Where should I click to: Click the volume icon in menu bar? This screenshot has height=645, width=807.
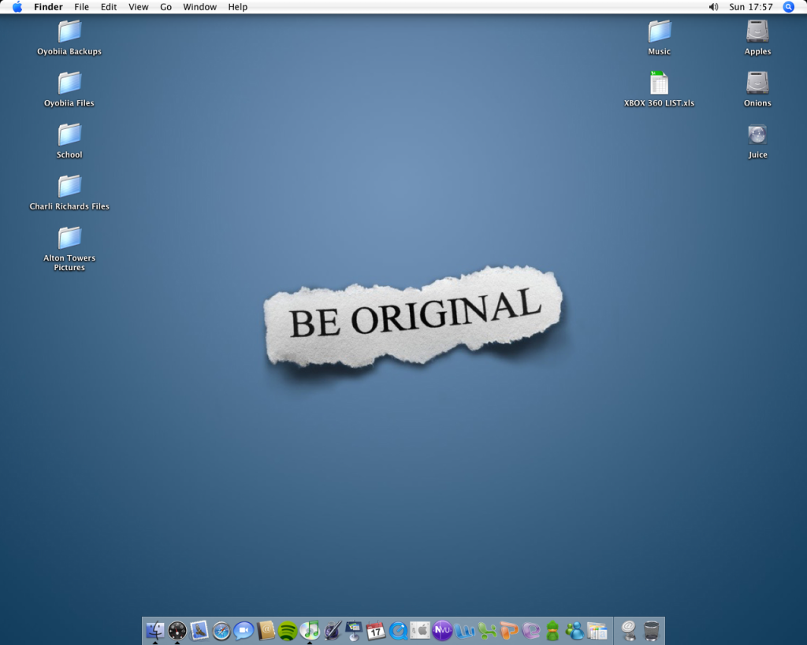pyautogui.click(x=713, y=6)
